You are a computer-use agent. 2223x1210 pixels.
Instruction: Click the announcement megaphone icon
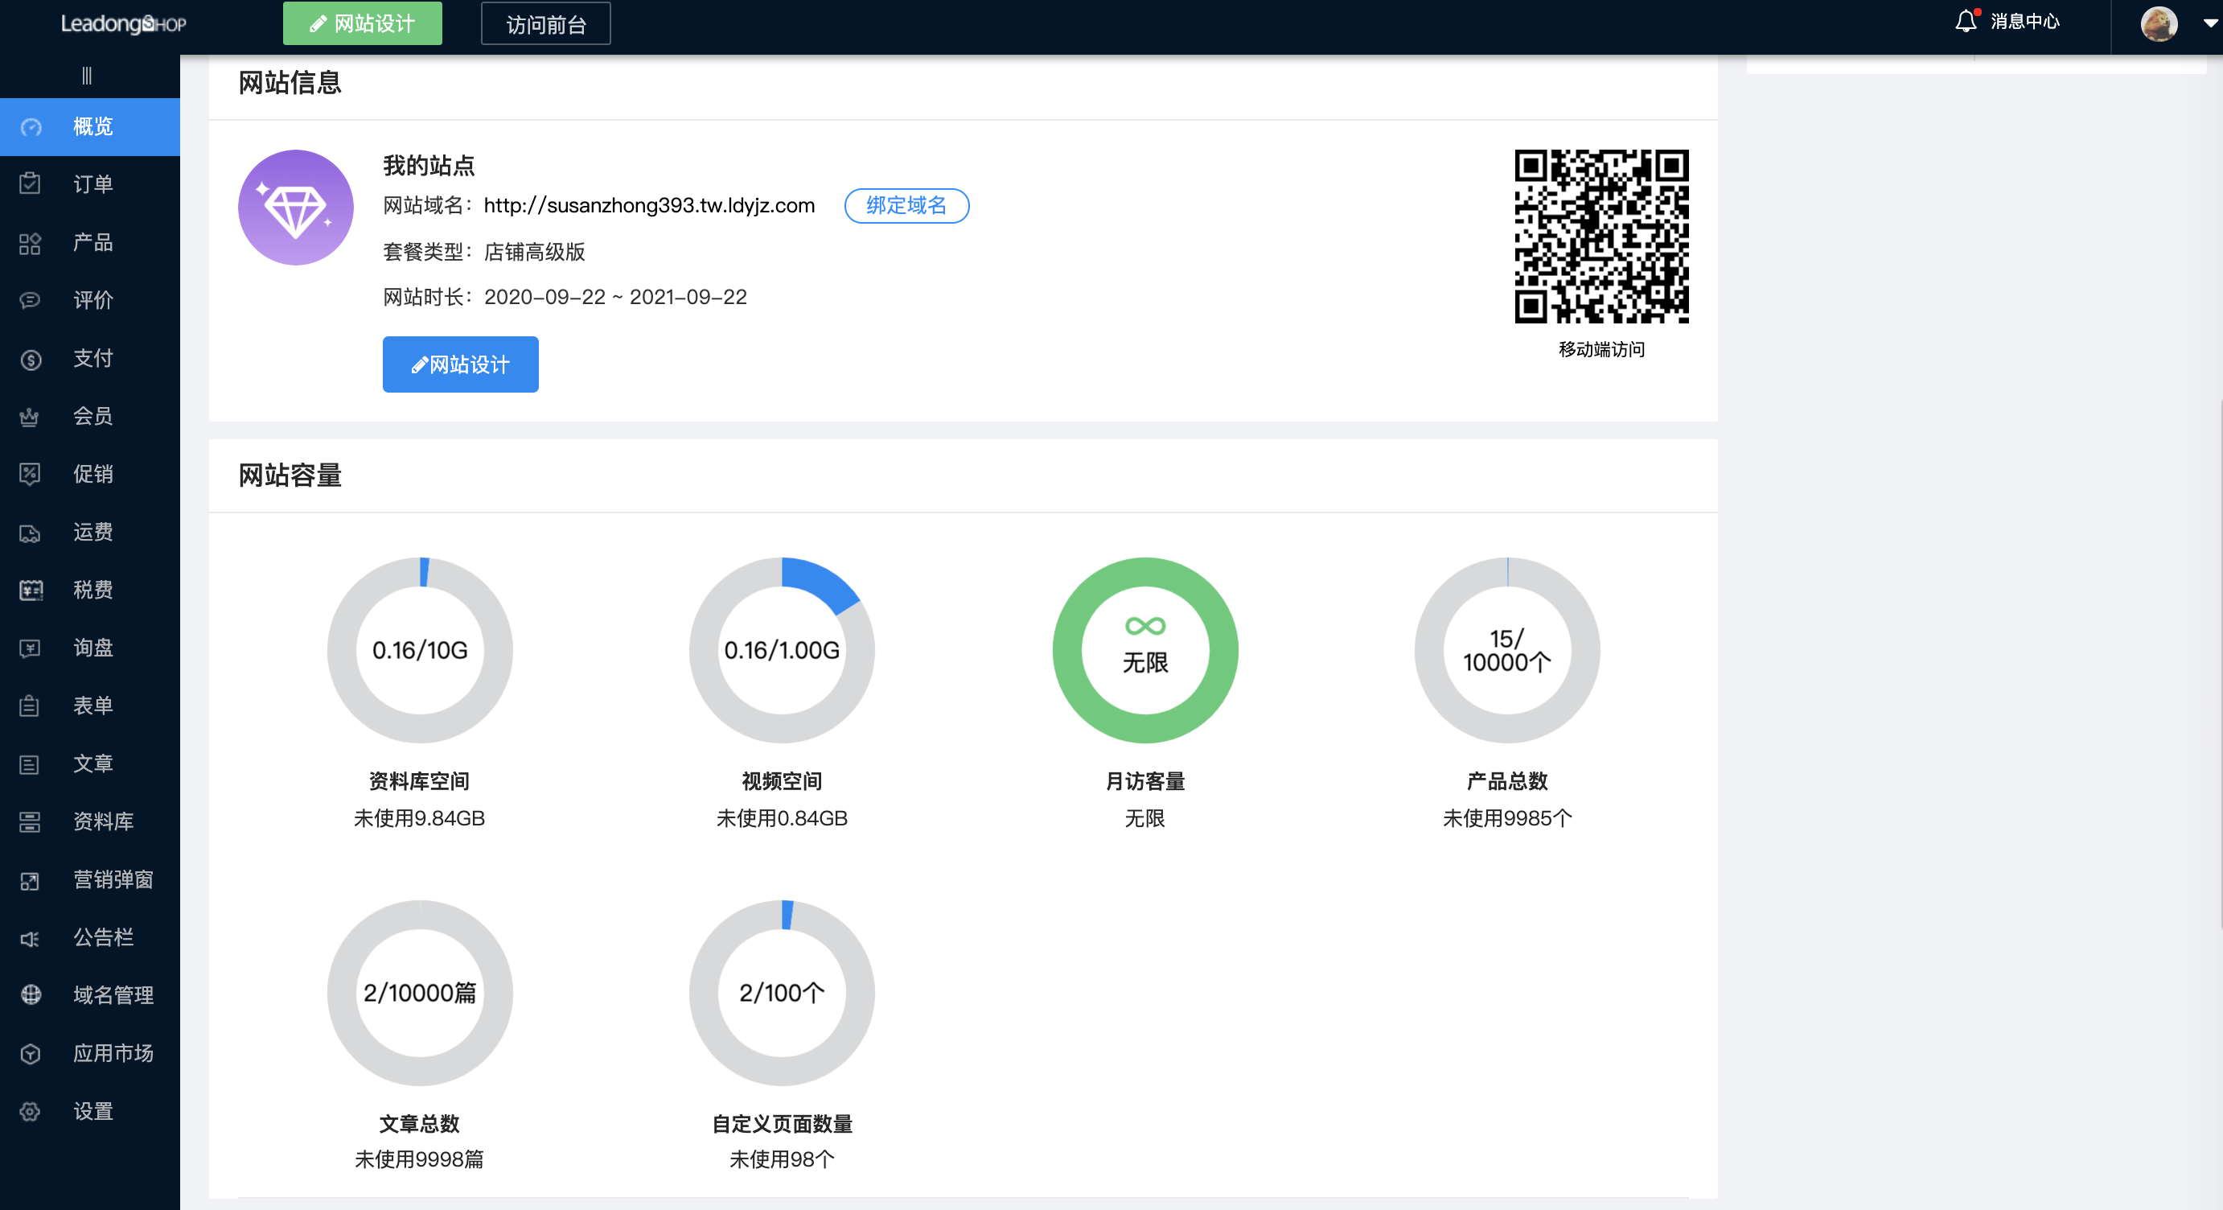pyautogui.click(x=31, y=938)
